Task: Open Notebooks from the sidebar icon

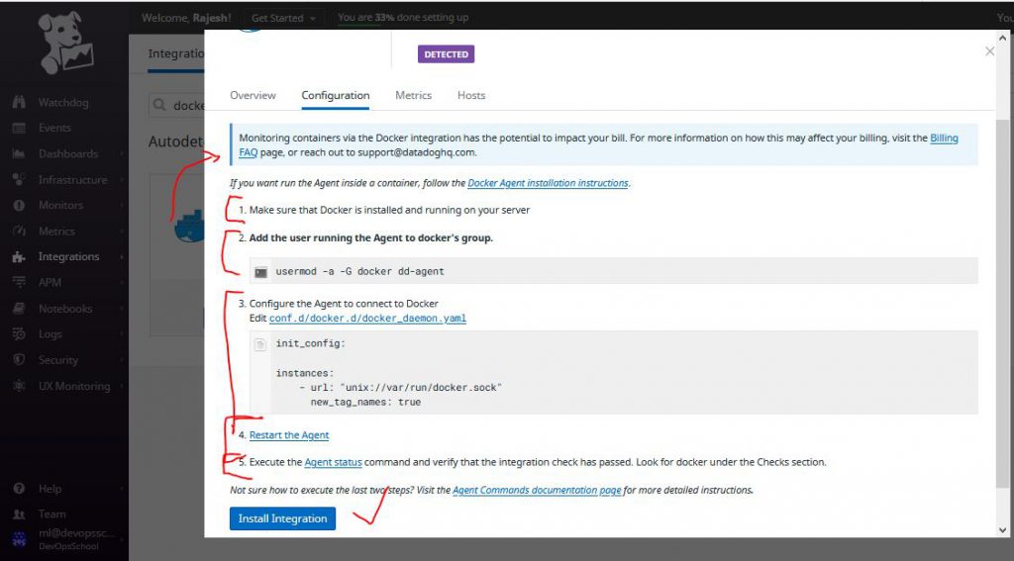Action: point(19,309)
